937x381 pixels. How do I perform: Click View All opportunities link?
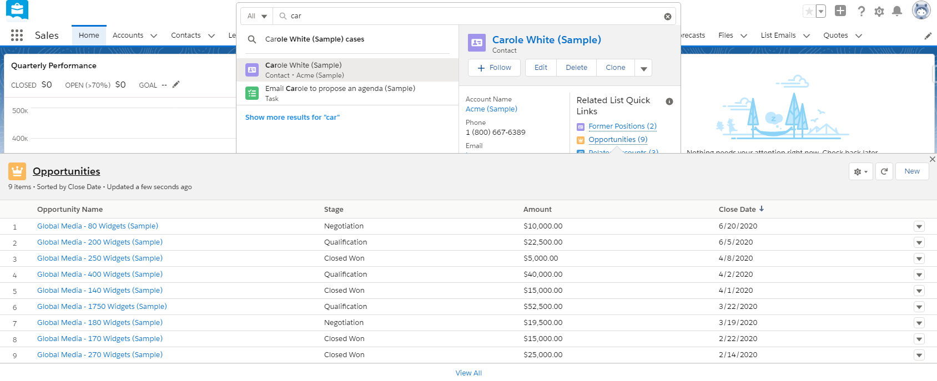468,373
